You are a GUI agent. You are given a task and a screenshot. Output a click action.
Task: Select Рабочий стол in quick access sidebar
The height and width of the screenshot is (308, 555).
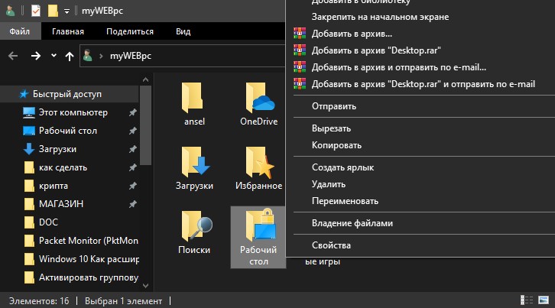click(x=69, y=131)
